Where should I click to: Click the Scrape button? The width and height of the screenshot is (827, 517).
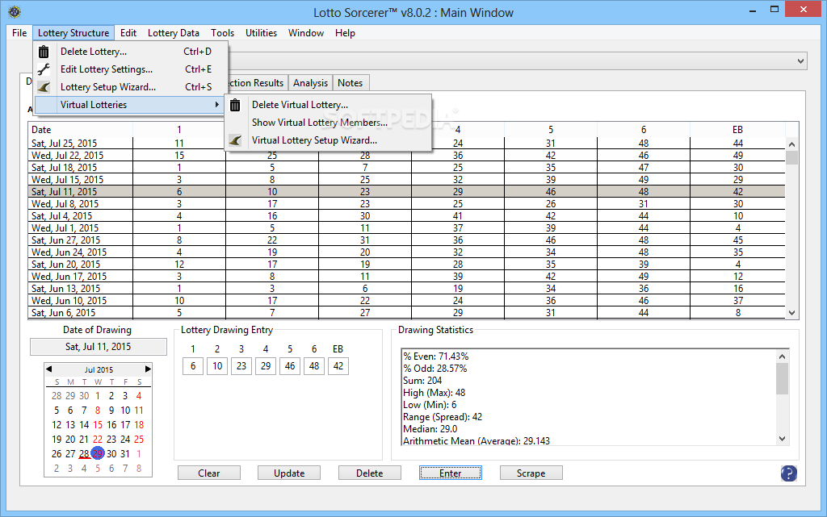(x=531, y=473)
